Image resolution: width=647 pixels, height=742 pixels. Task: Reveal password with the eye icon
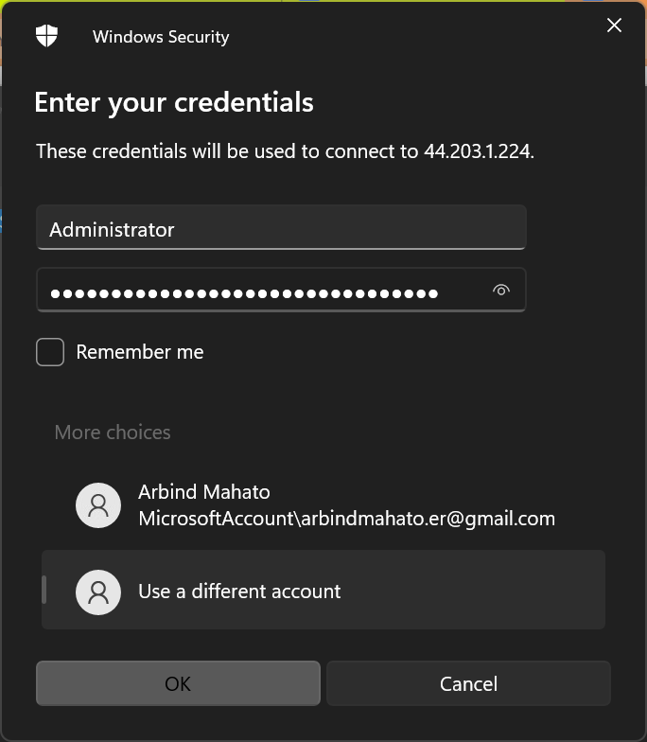pyautogui.click(x=501, y=290)
